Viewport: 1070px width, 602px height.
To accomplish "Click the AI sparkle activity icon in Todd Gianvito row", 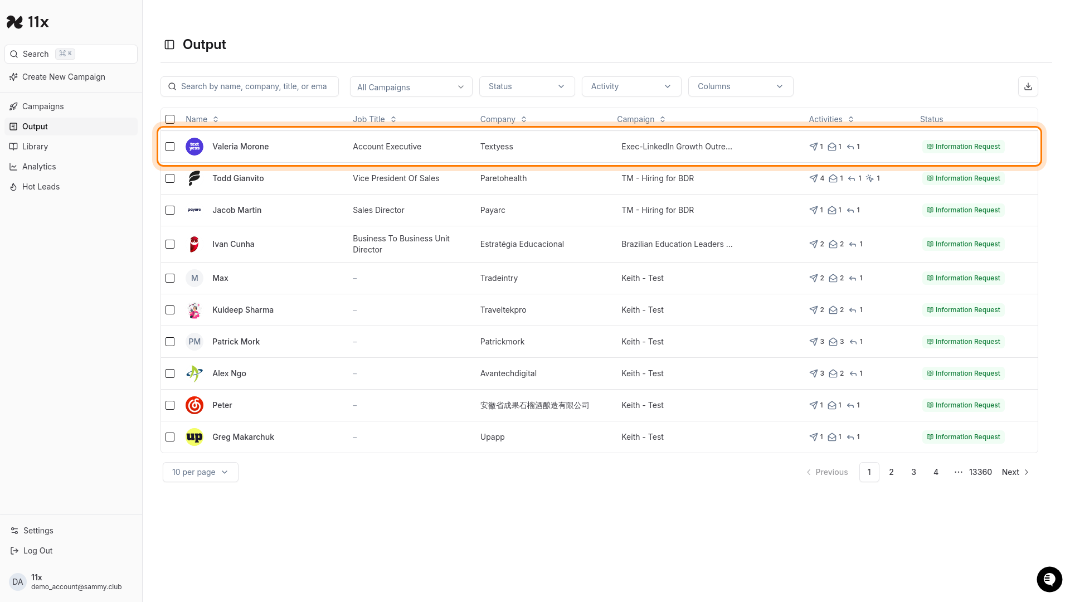I will [x=869, y=178].
